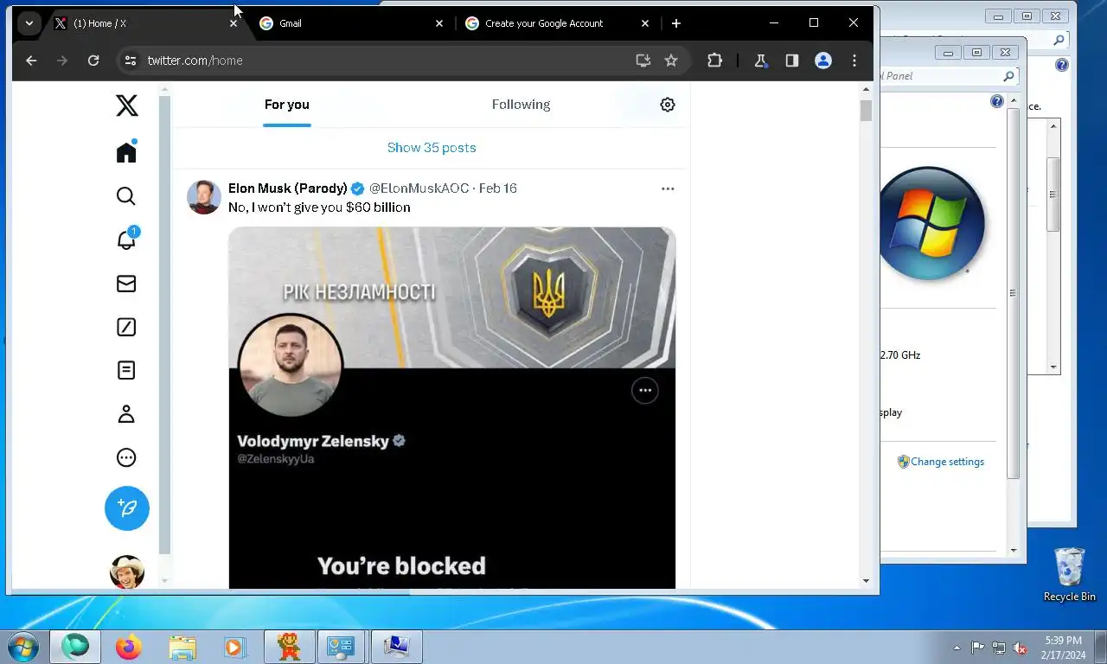Viewport: 1107px width, 664px height.
Task: Switch to the For you tab
Action: [x=287, y=105]
